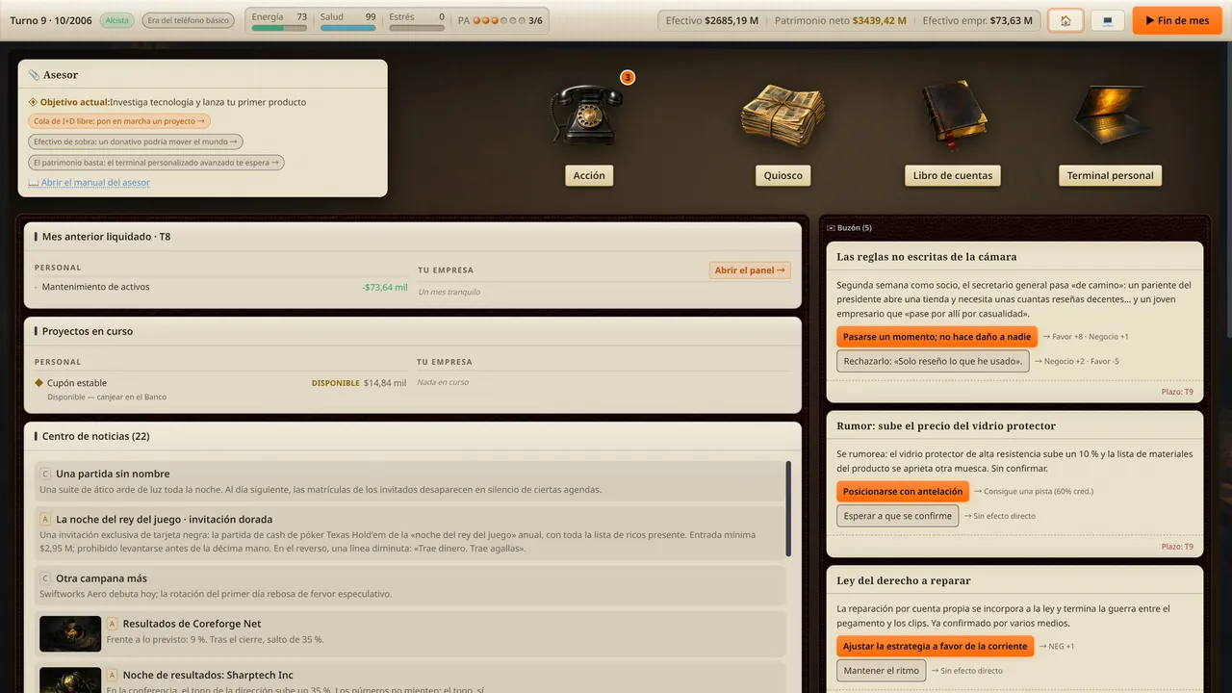Click the Salud progress bar

[x=347, y=28]
